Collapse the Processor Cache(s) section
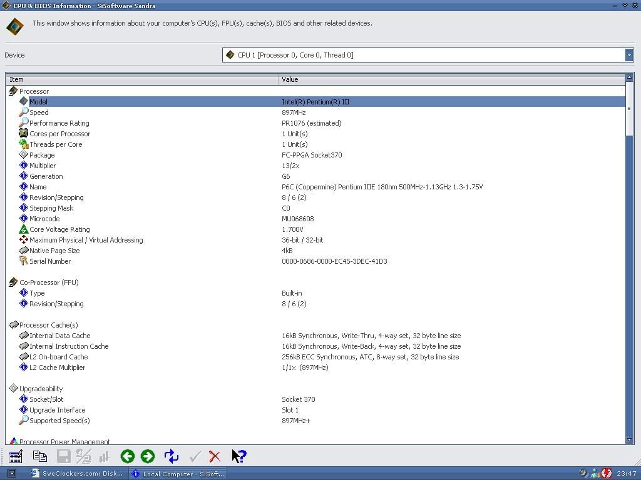The image size is (641, 480). (13, 325)
